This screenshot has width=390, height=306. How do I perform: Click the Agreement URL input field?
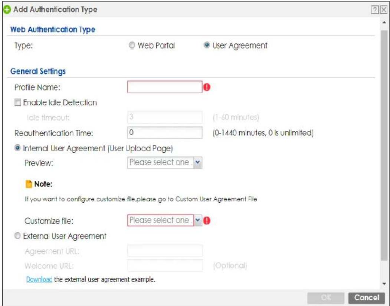[165, 251]
